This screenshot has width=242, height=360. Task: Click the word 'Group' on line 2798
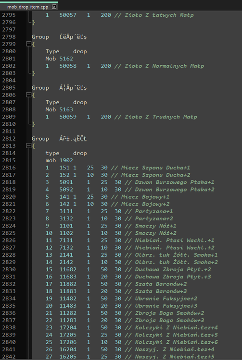click(40, 37)
